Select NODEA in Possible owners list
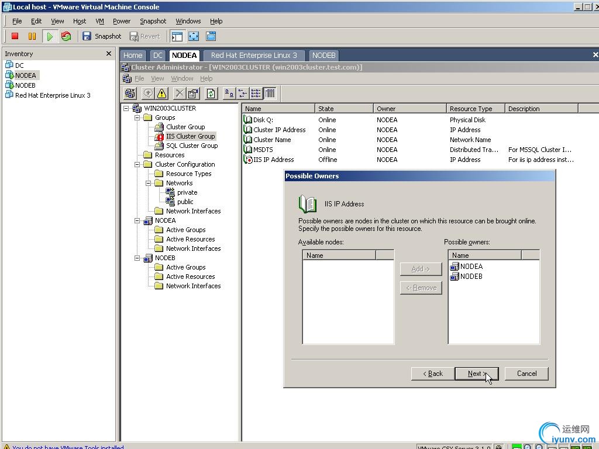 [471, 267]
